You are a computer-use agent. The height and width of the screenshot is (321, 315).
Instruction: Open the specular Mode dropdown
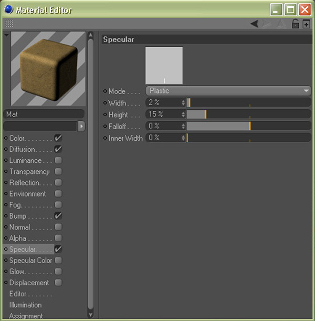pyautogui.click(x=228, y=91)
